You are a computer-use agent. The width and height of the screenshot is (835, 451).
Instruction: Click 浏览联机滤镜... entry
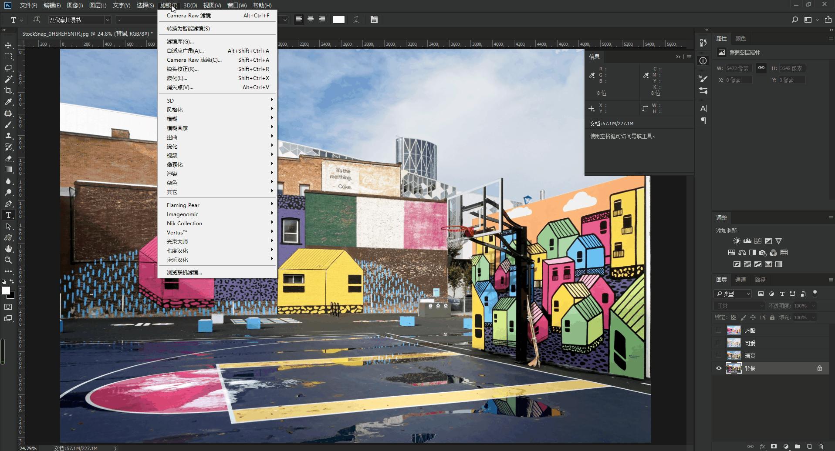pos(217,272)
